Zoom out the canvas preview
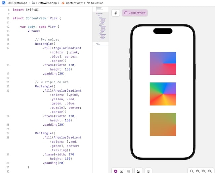Viewport: 215px width, 173px height. (192, 171)
